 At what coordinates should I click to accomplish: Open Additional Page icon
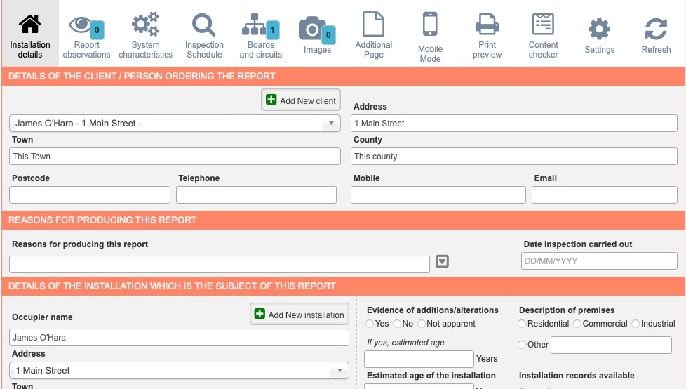373,24
